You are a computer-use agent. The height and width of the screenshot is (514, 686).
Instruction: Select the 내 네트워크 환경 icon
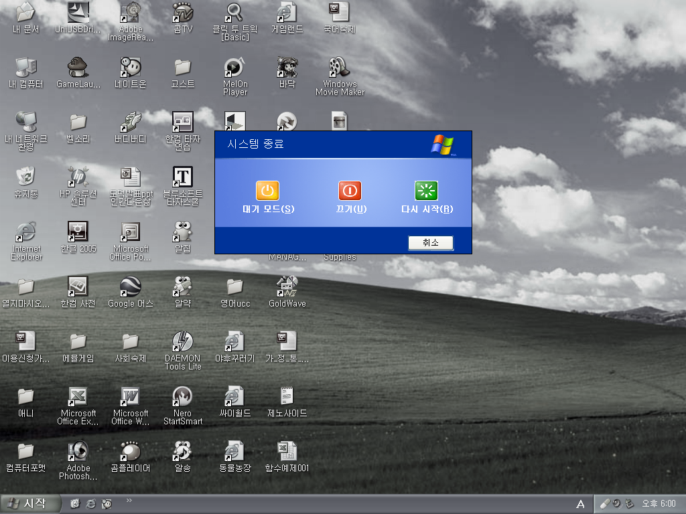pyautogui.click(x=26, y=131)
